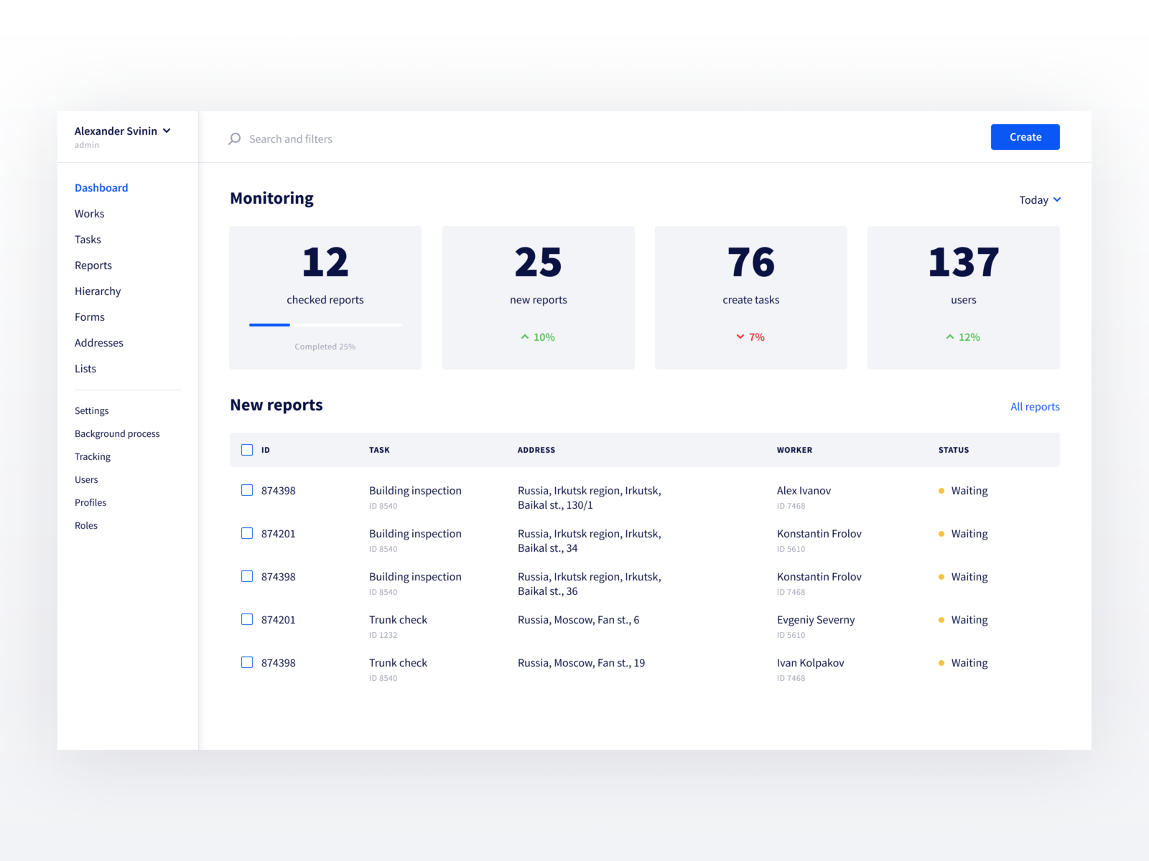
Task: Click green up arrow beside 12%
Action: click(950, 337)
